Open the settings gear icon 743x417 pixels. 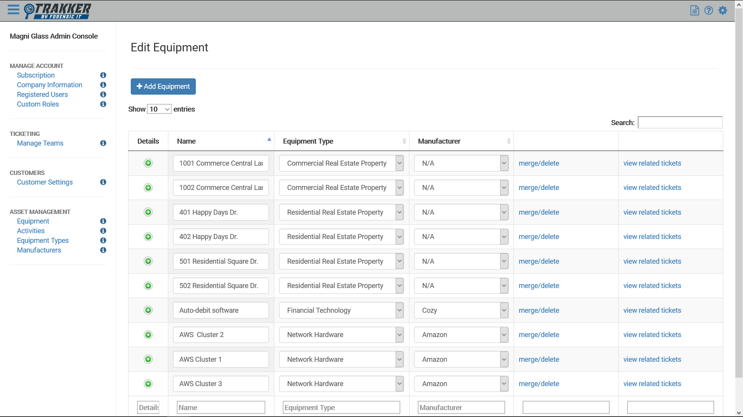point(722,10)
